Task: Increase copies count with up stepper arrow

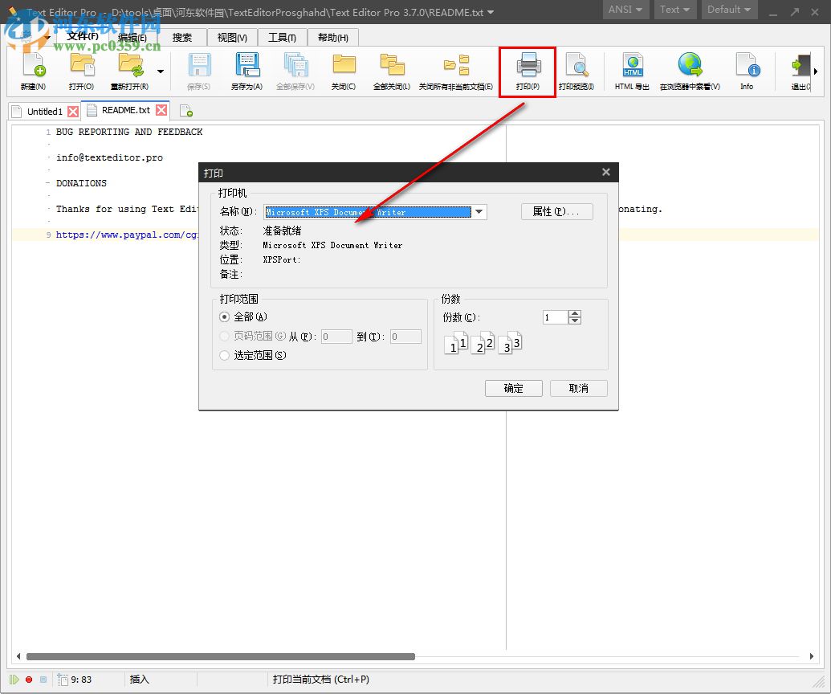Action: [x=575, y=312]
